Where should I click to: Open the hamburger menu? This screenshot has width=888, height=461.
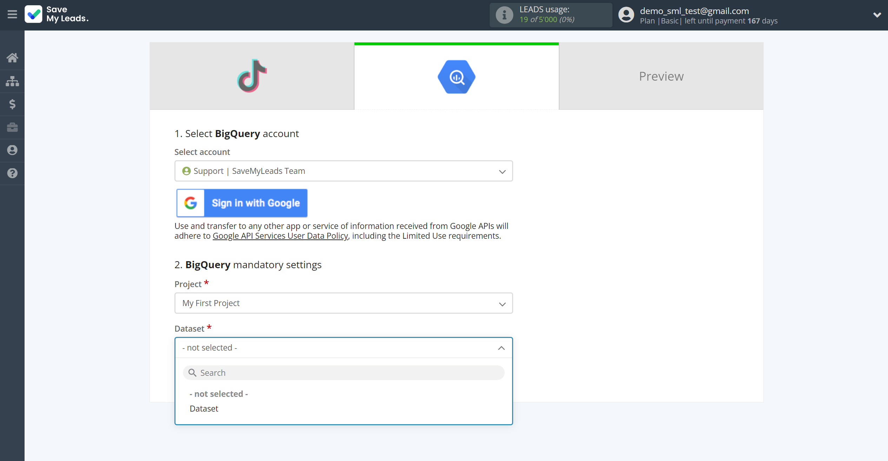pos(12,14)
